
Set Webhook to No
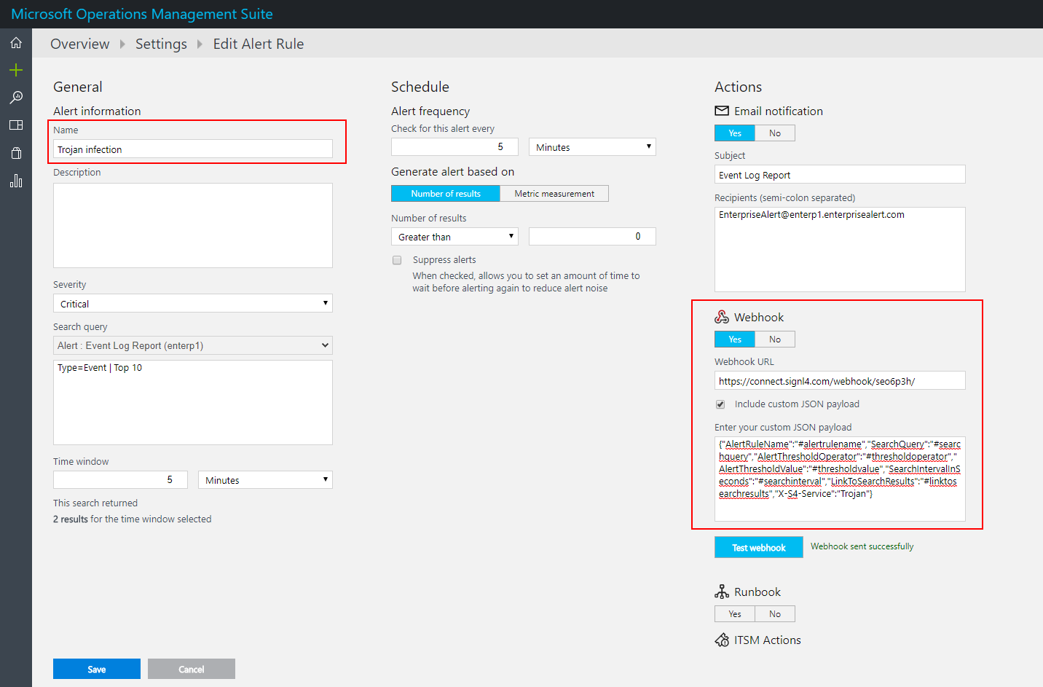pyautogui.click(x=775, y=339)
